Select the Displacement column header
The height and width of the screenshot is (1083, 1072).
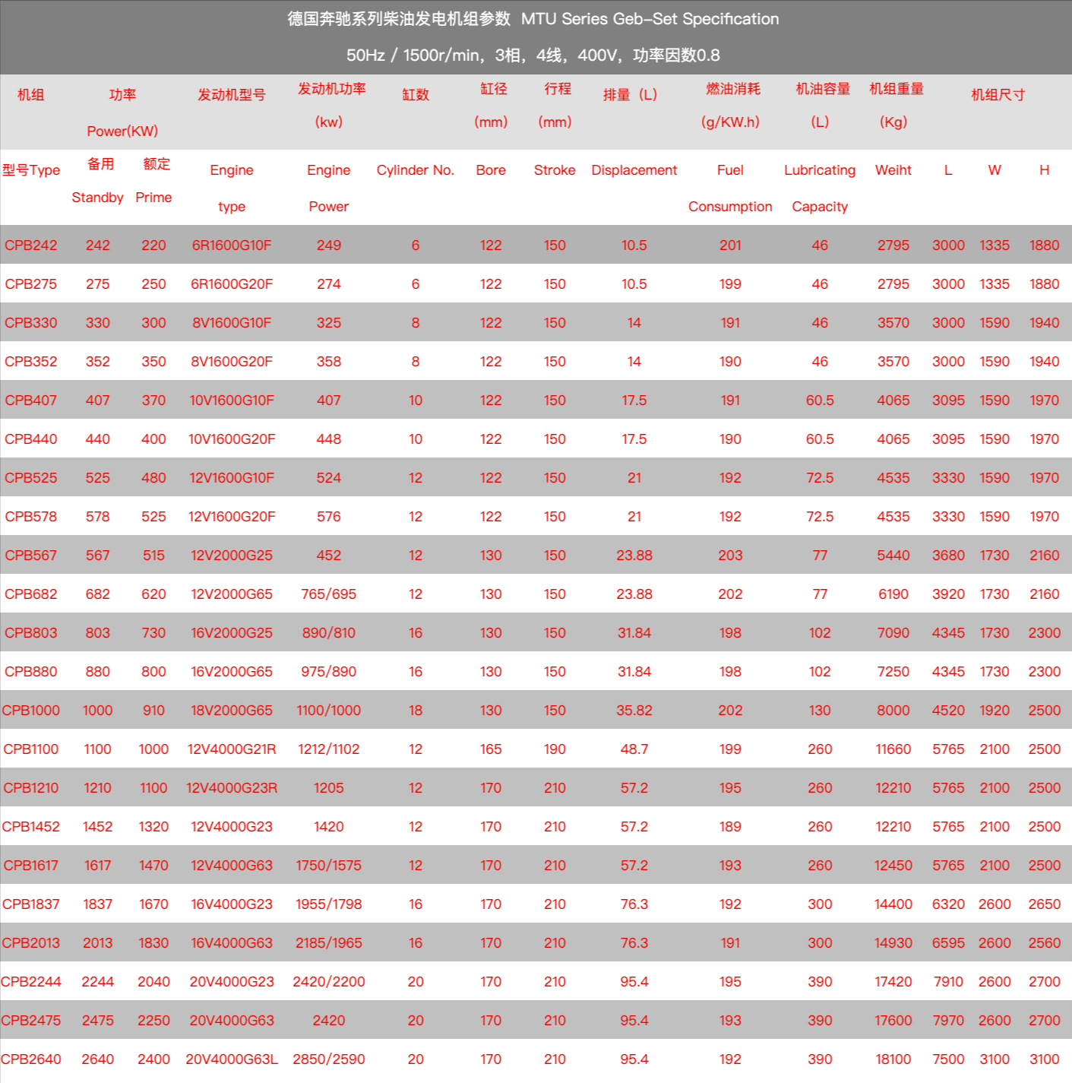(634, 170)
